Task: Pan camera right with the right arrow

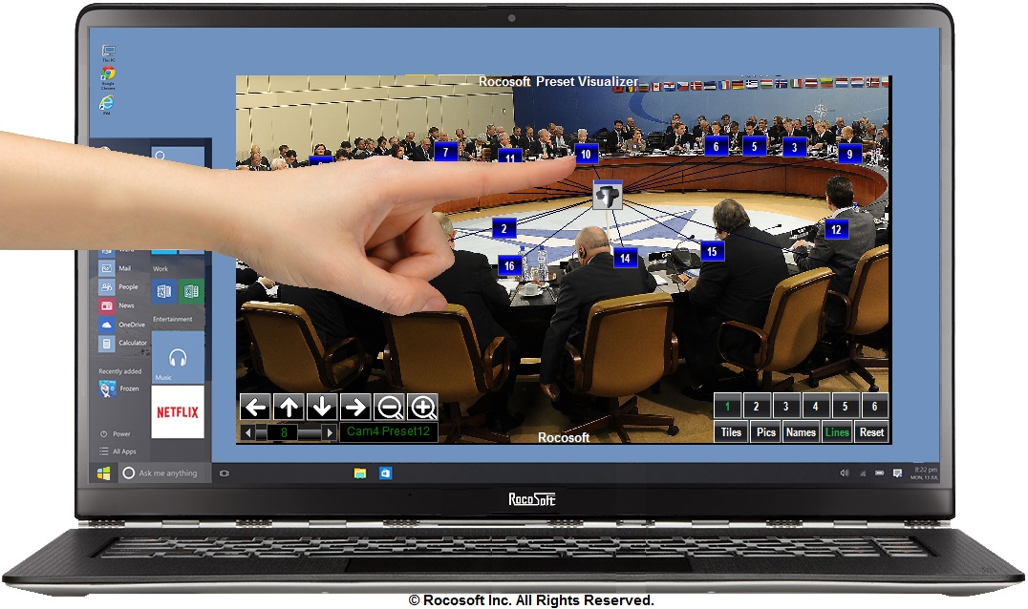Action: click(356, 408)
